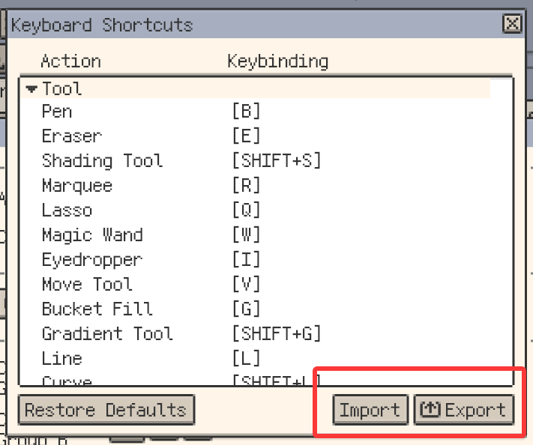Click Restore Defaults button
The width and height of the screenshot is (533, 445).
[x=106, y=410]
